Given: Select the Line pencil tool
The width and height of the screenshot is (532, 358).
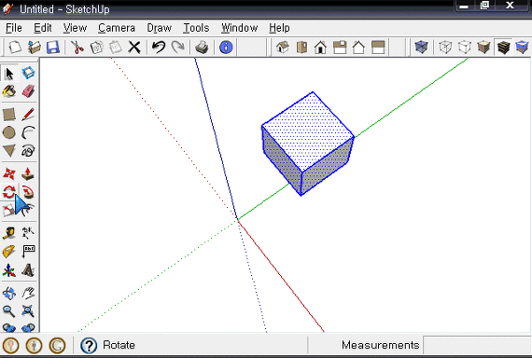Looking at the screenshot, I should coord(29,115).
